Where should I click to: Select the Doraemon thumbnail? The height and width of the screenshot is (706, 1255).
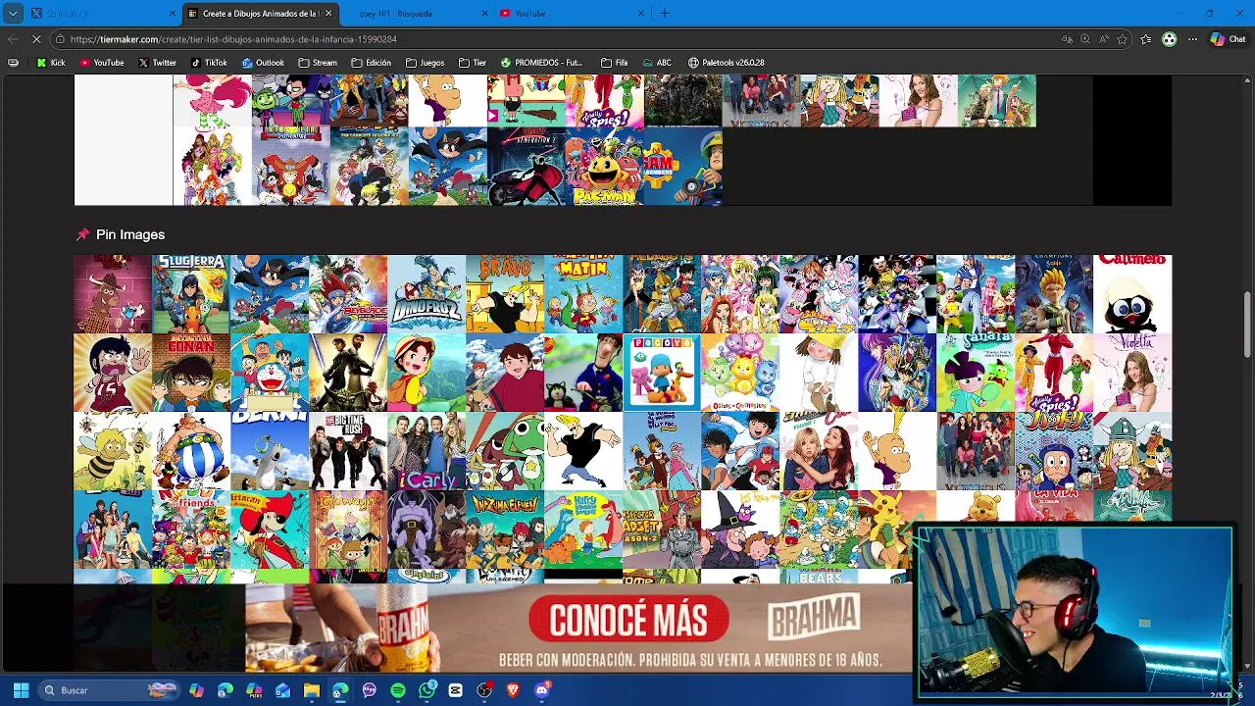click(270, 373)
